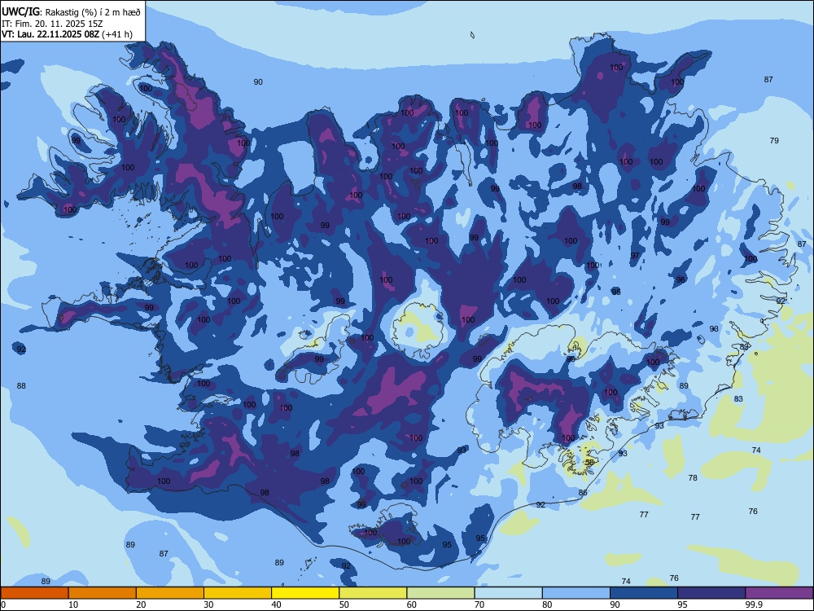Click the '(+41 h)' forecast offset text
This screenshot has height=611, width=814.
tap(117, 35)
